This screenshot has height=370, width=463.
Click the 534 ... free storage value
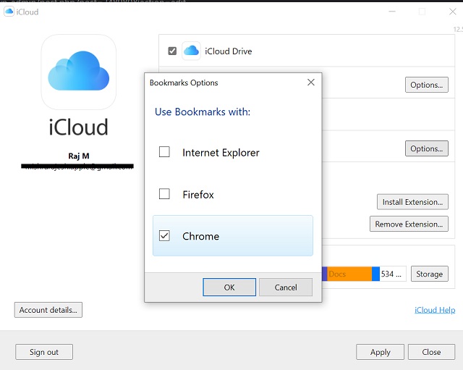393,274
